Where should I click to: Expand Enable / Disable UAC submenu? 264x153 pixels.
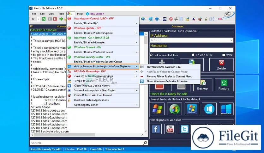click(103, 23)
